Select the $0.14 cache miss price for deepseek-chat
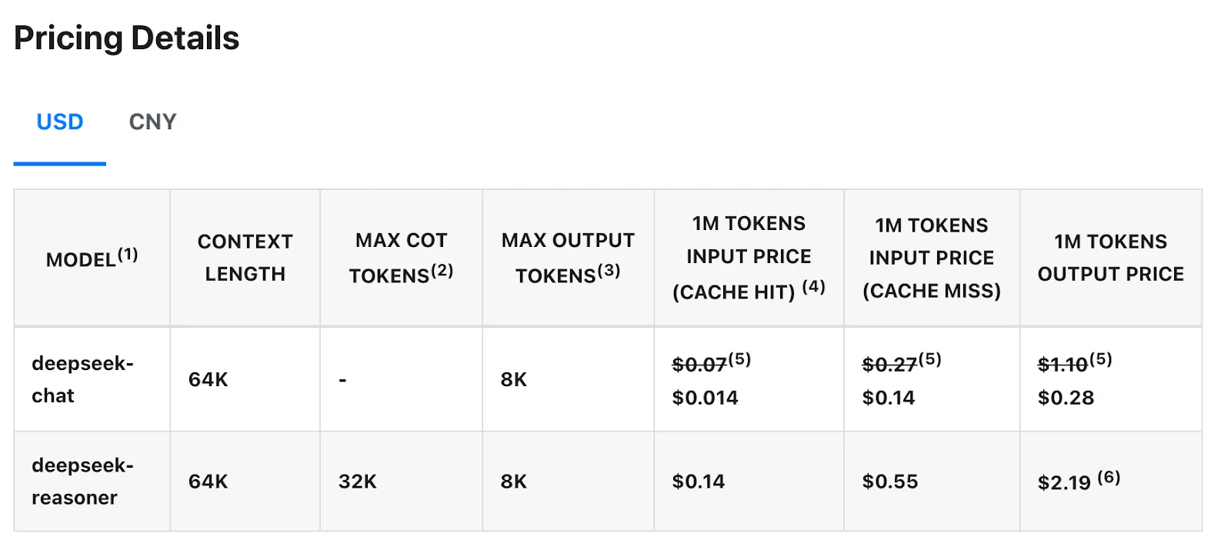The height and width of the screenshot is (560, 1231). pyautogui.click(x=889, y=398)
